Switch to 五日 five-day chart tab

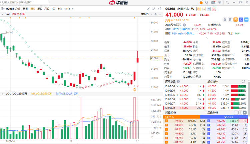tap(25, 9)
